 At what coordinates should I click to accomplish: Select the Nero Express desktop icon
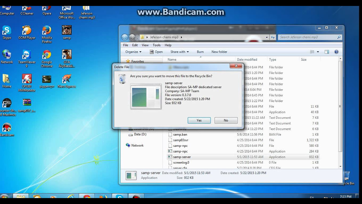[x=67, y=81]
